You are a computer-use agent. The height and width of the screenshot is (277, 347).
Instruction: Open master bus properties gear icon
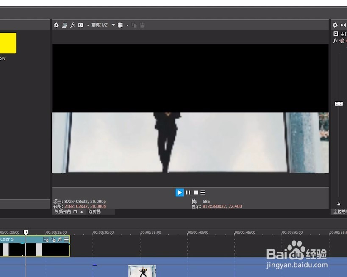click(x=335, y=25)
